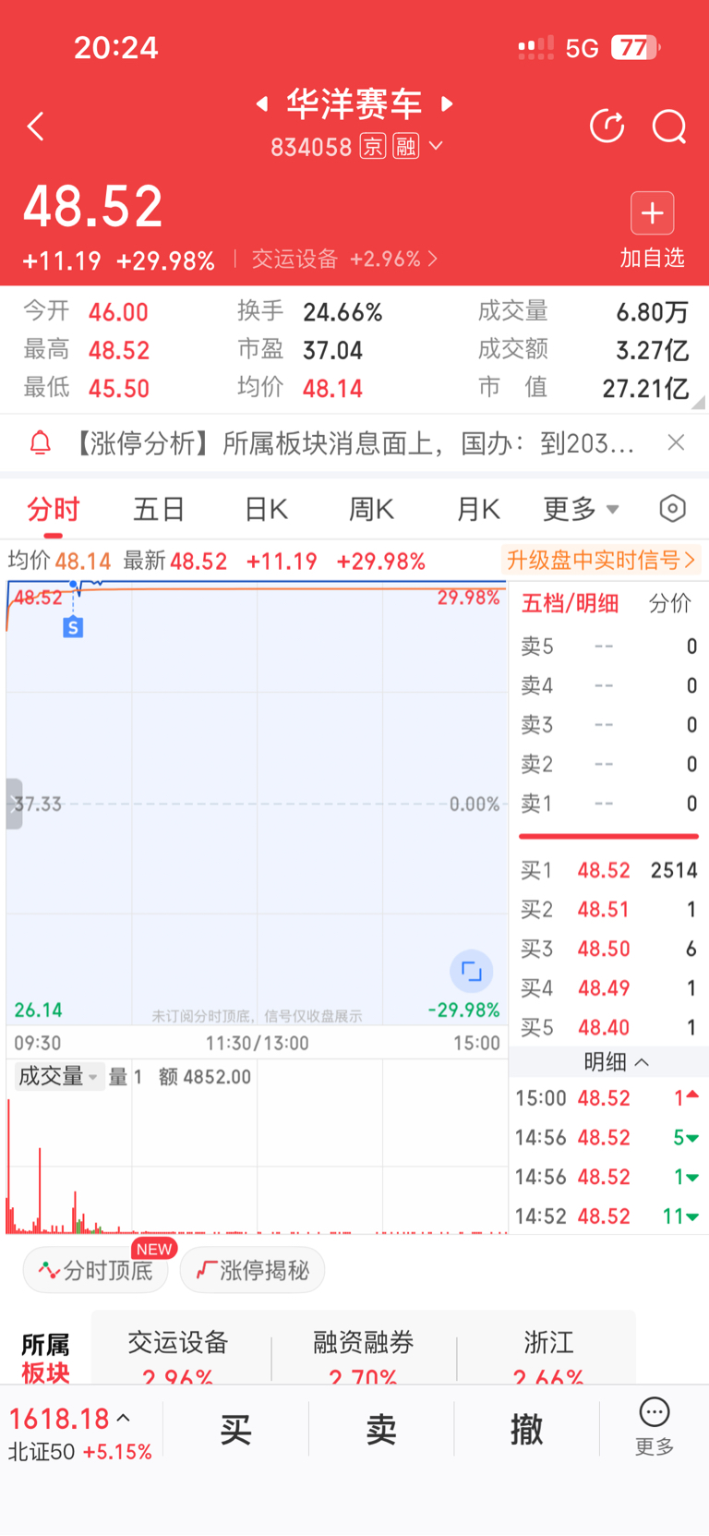Tap 买4 price 48.49 row
This screenshot has height=1536, width=709.
608,988
